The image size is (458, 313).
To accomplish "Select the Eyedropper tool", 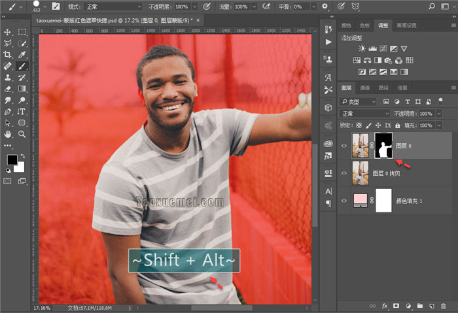I will [x=22, y=55].
